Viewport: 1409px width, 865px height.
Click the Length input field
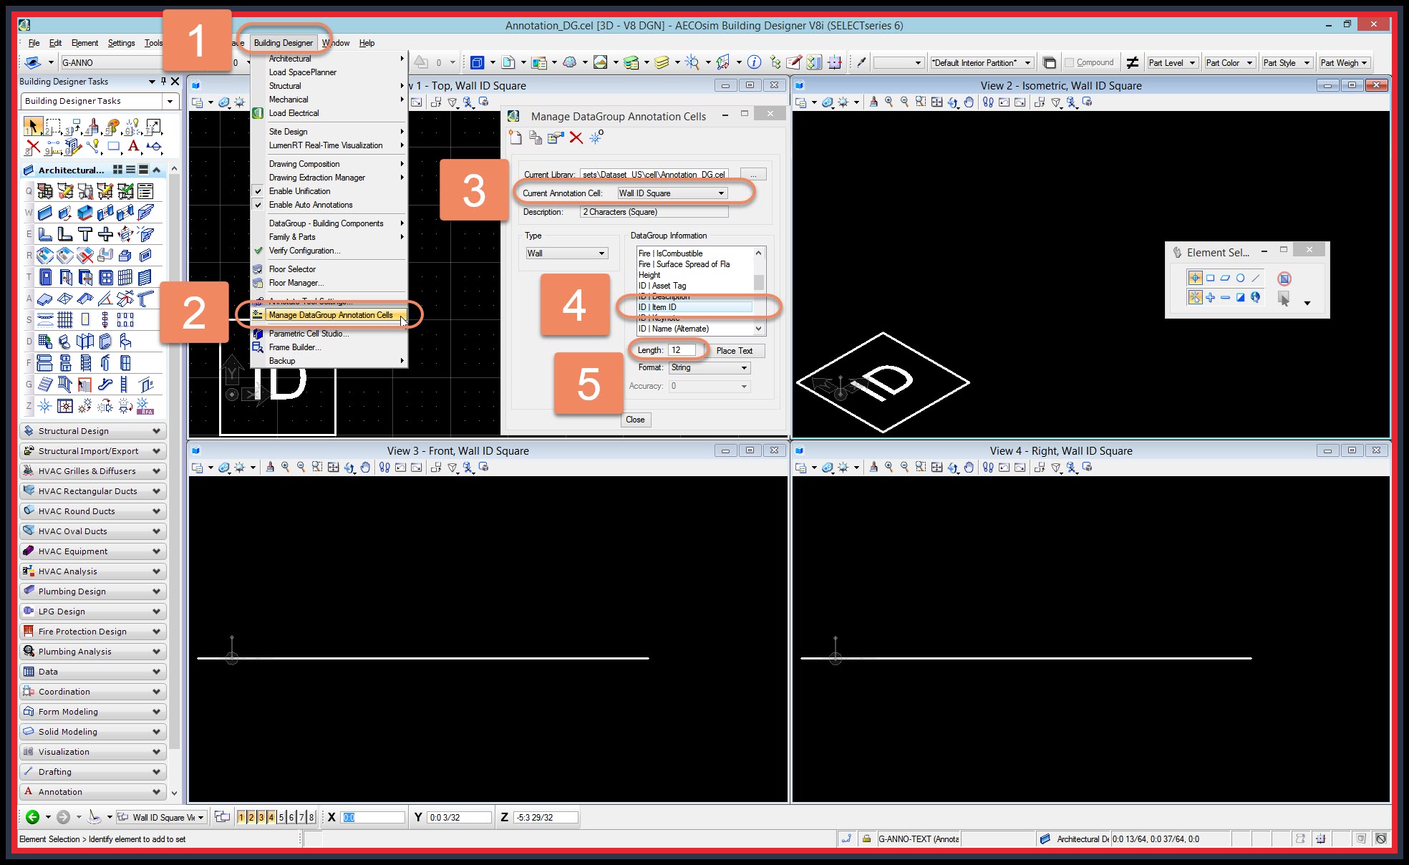[x=682, y=350]
